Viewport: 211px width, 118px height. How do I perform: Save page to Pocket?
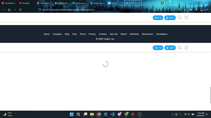180,10
